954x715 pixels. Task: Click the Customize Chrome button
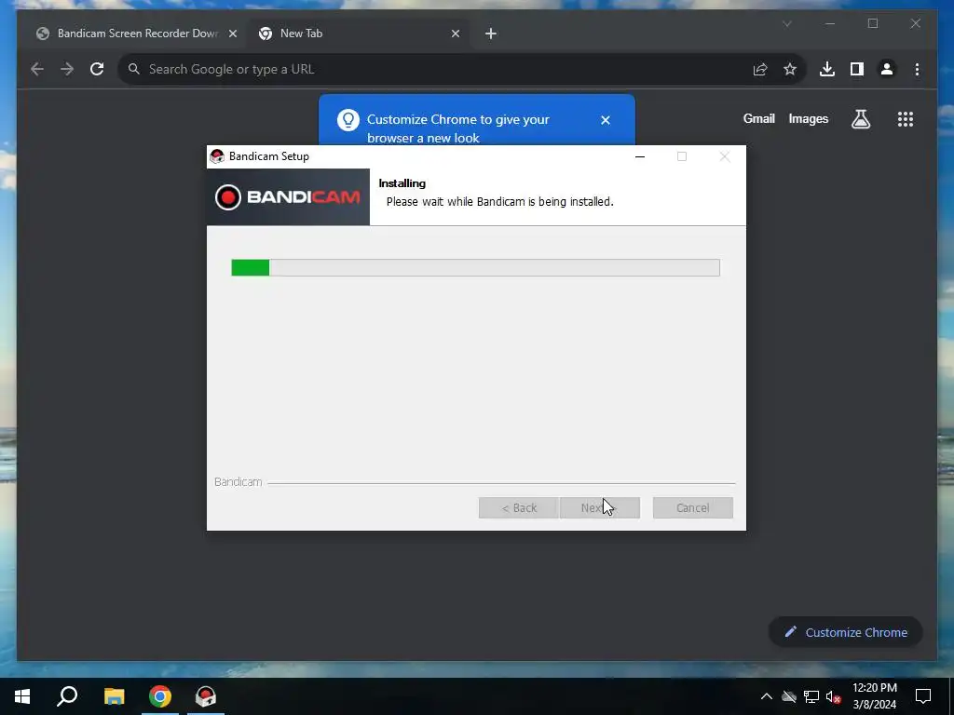[846, 632]
